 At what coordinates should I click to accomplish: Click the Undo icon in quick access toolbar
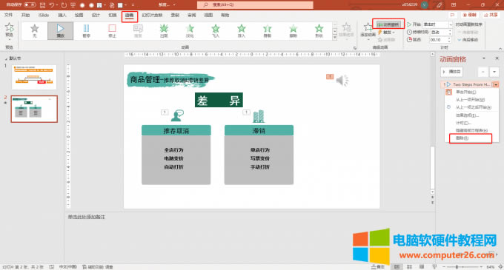click(51, 5)
